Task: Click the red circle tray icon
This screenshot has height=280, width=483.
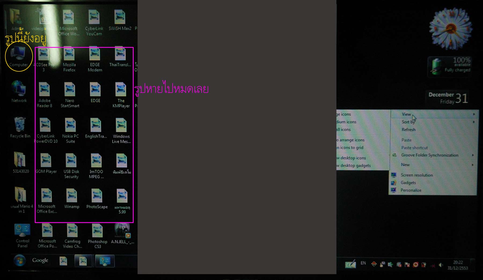Action: (415, 265)
